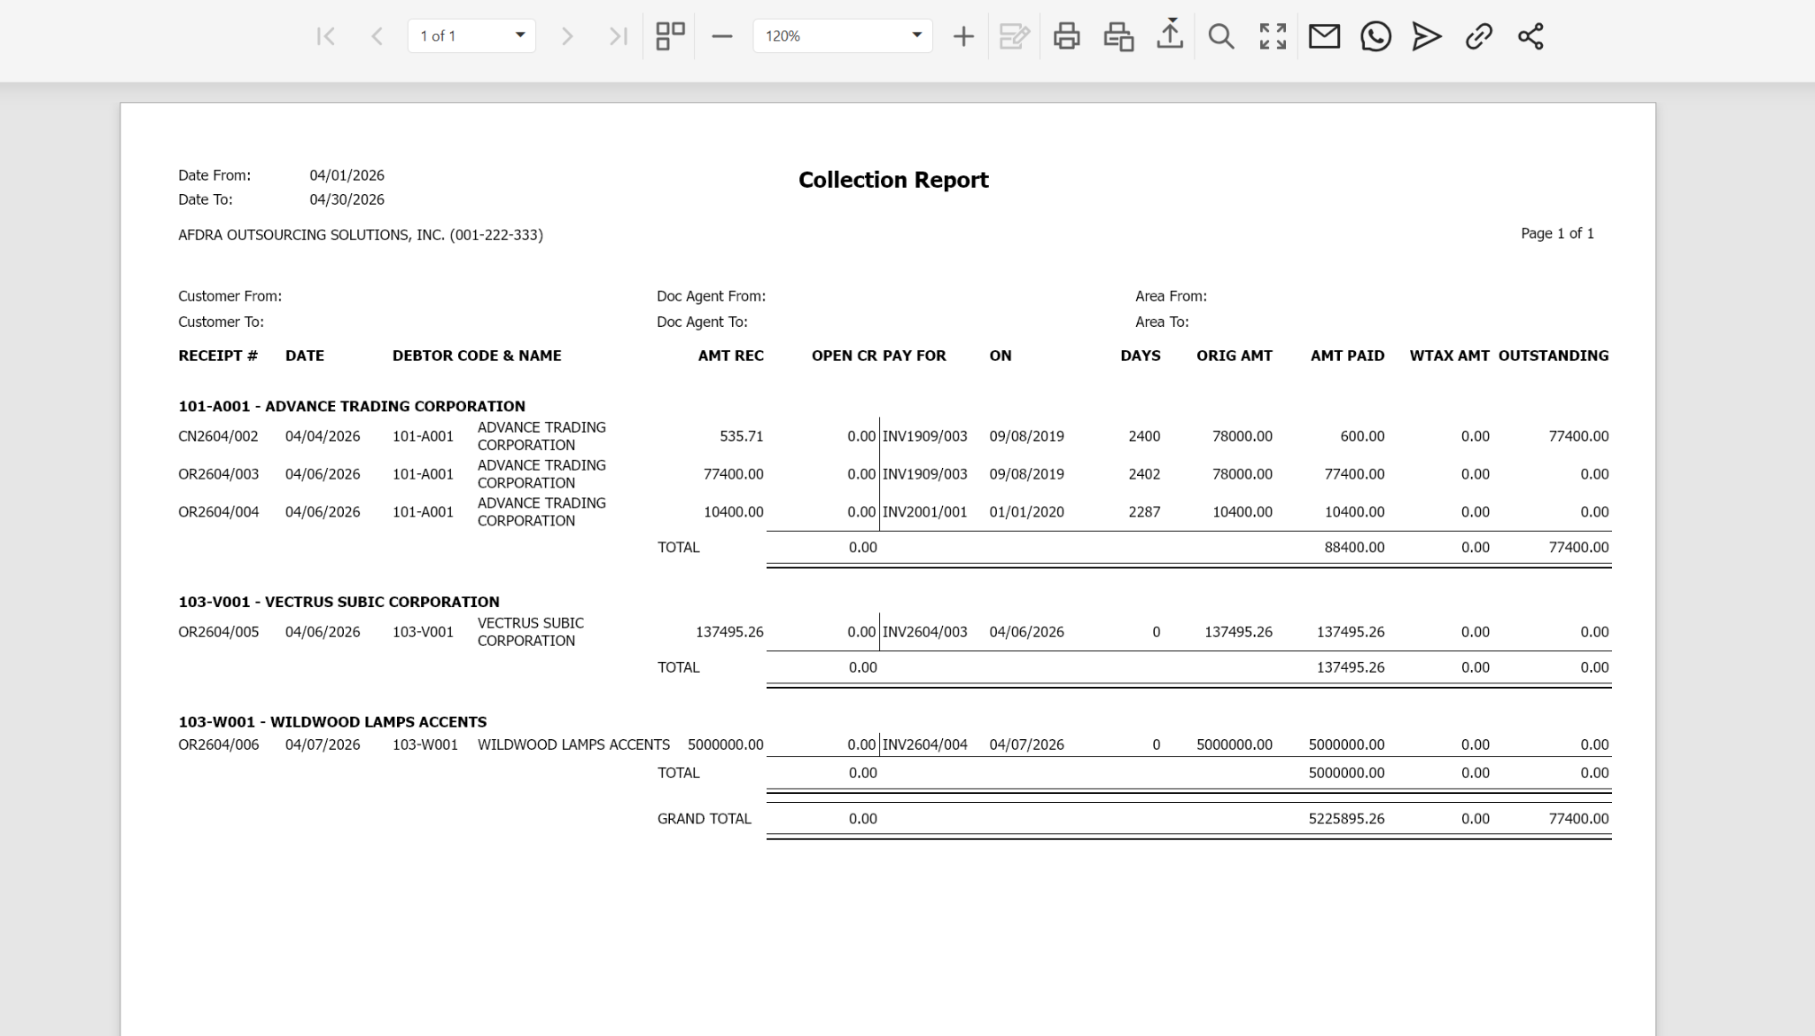The height and width of the screenshot is (1036, 1815).
Task: Print the collection report
Action: pyautogui.click(x=1066, y=36)
